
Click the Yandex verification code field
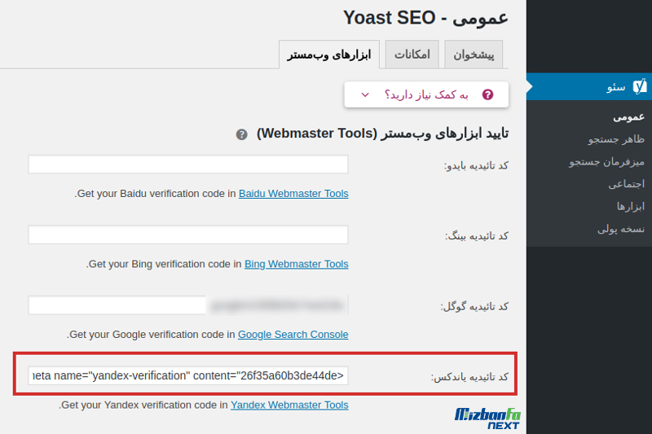188,375
